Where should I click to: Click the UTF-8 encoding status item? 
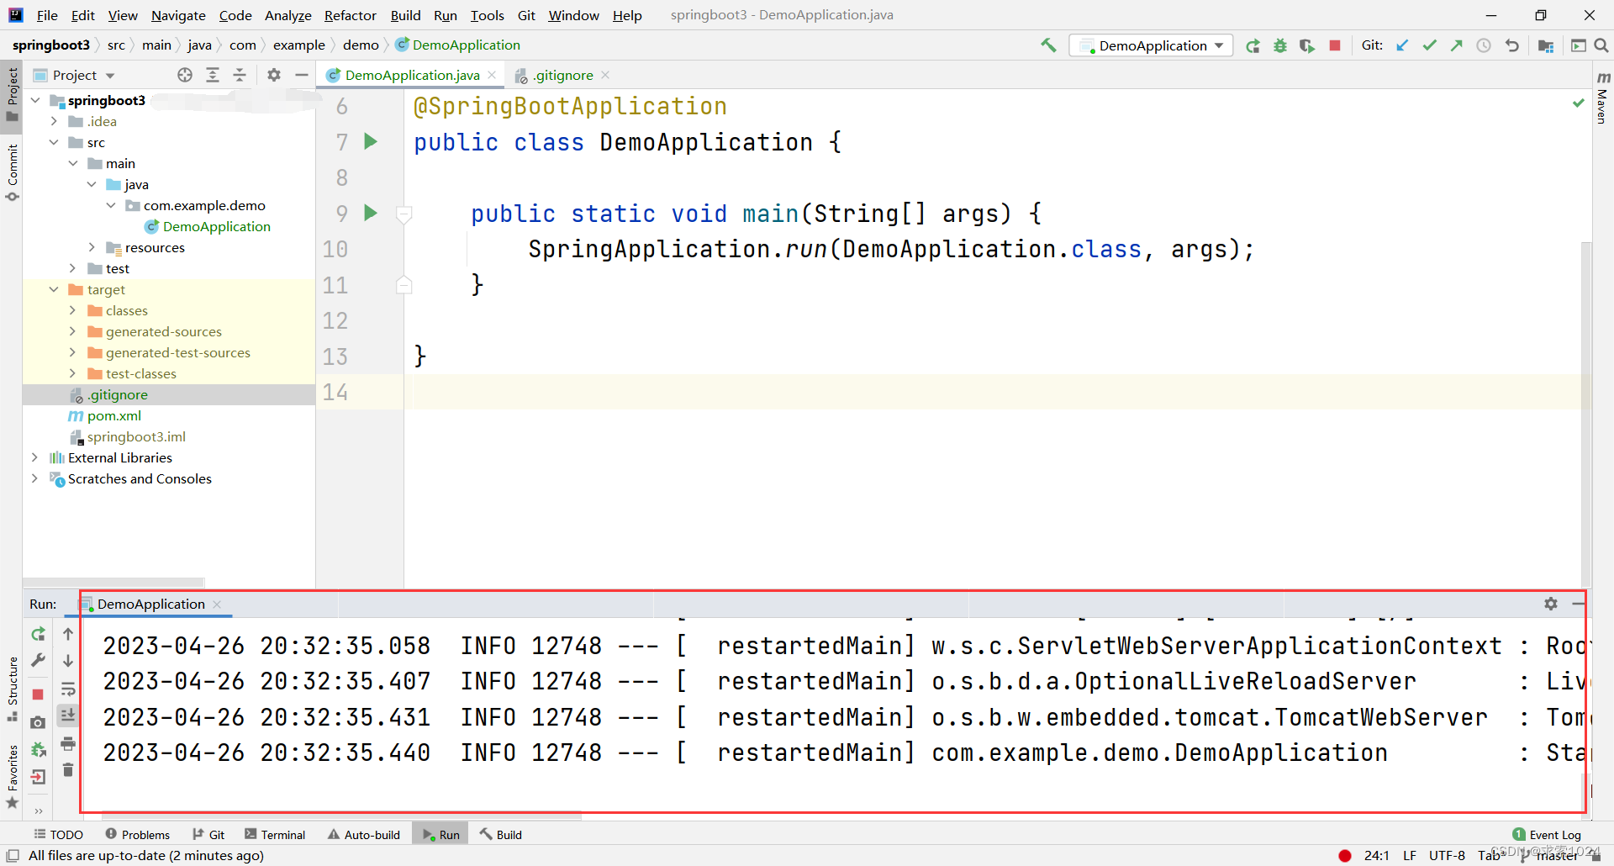click(x=1447, y=856)
